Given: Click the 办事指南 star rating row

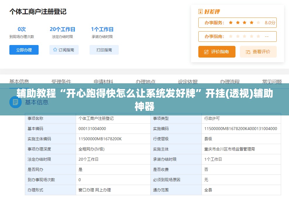Looking at the screenshot, I should tap(238, 37).
